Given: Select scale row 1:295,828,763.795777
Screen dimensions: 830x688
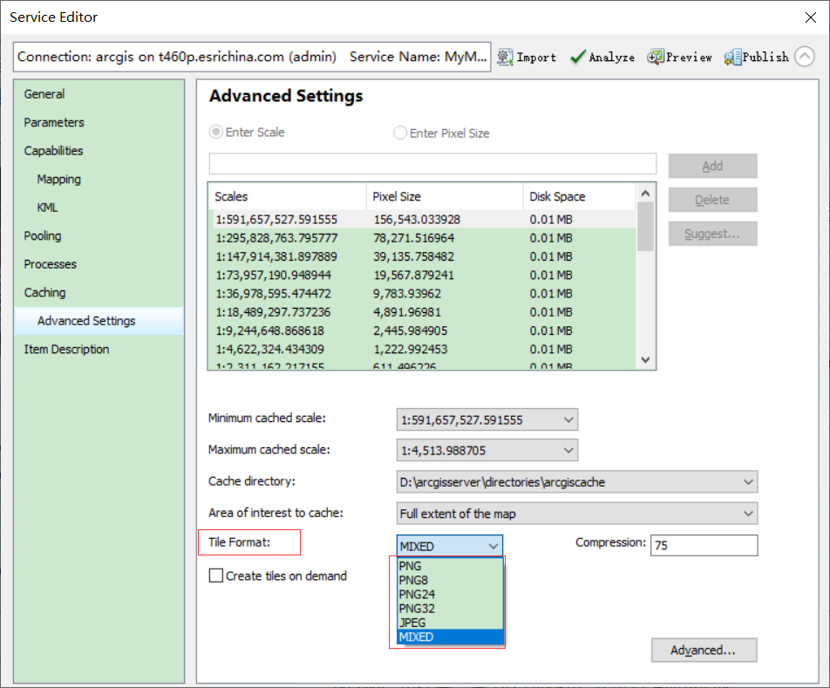Looking at the screenshot, I should point(424,238).
